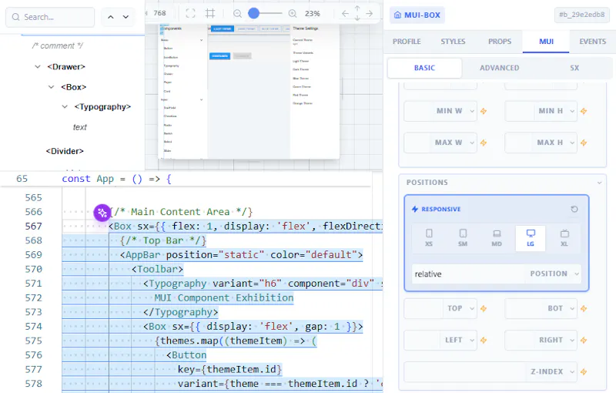Toggle responsive lightning for LEFT
This screenshot has width=616, height=393.
(484, 340)
